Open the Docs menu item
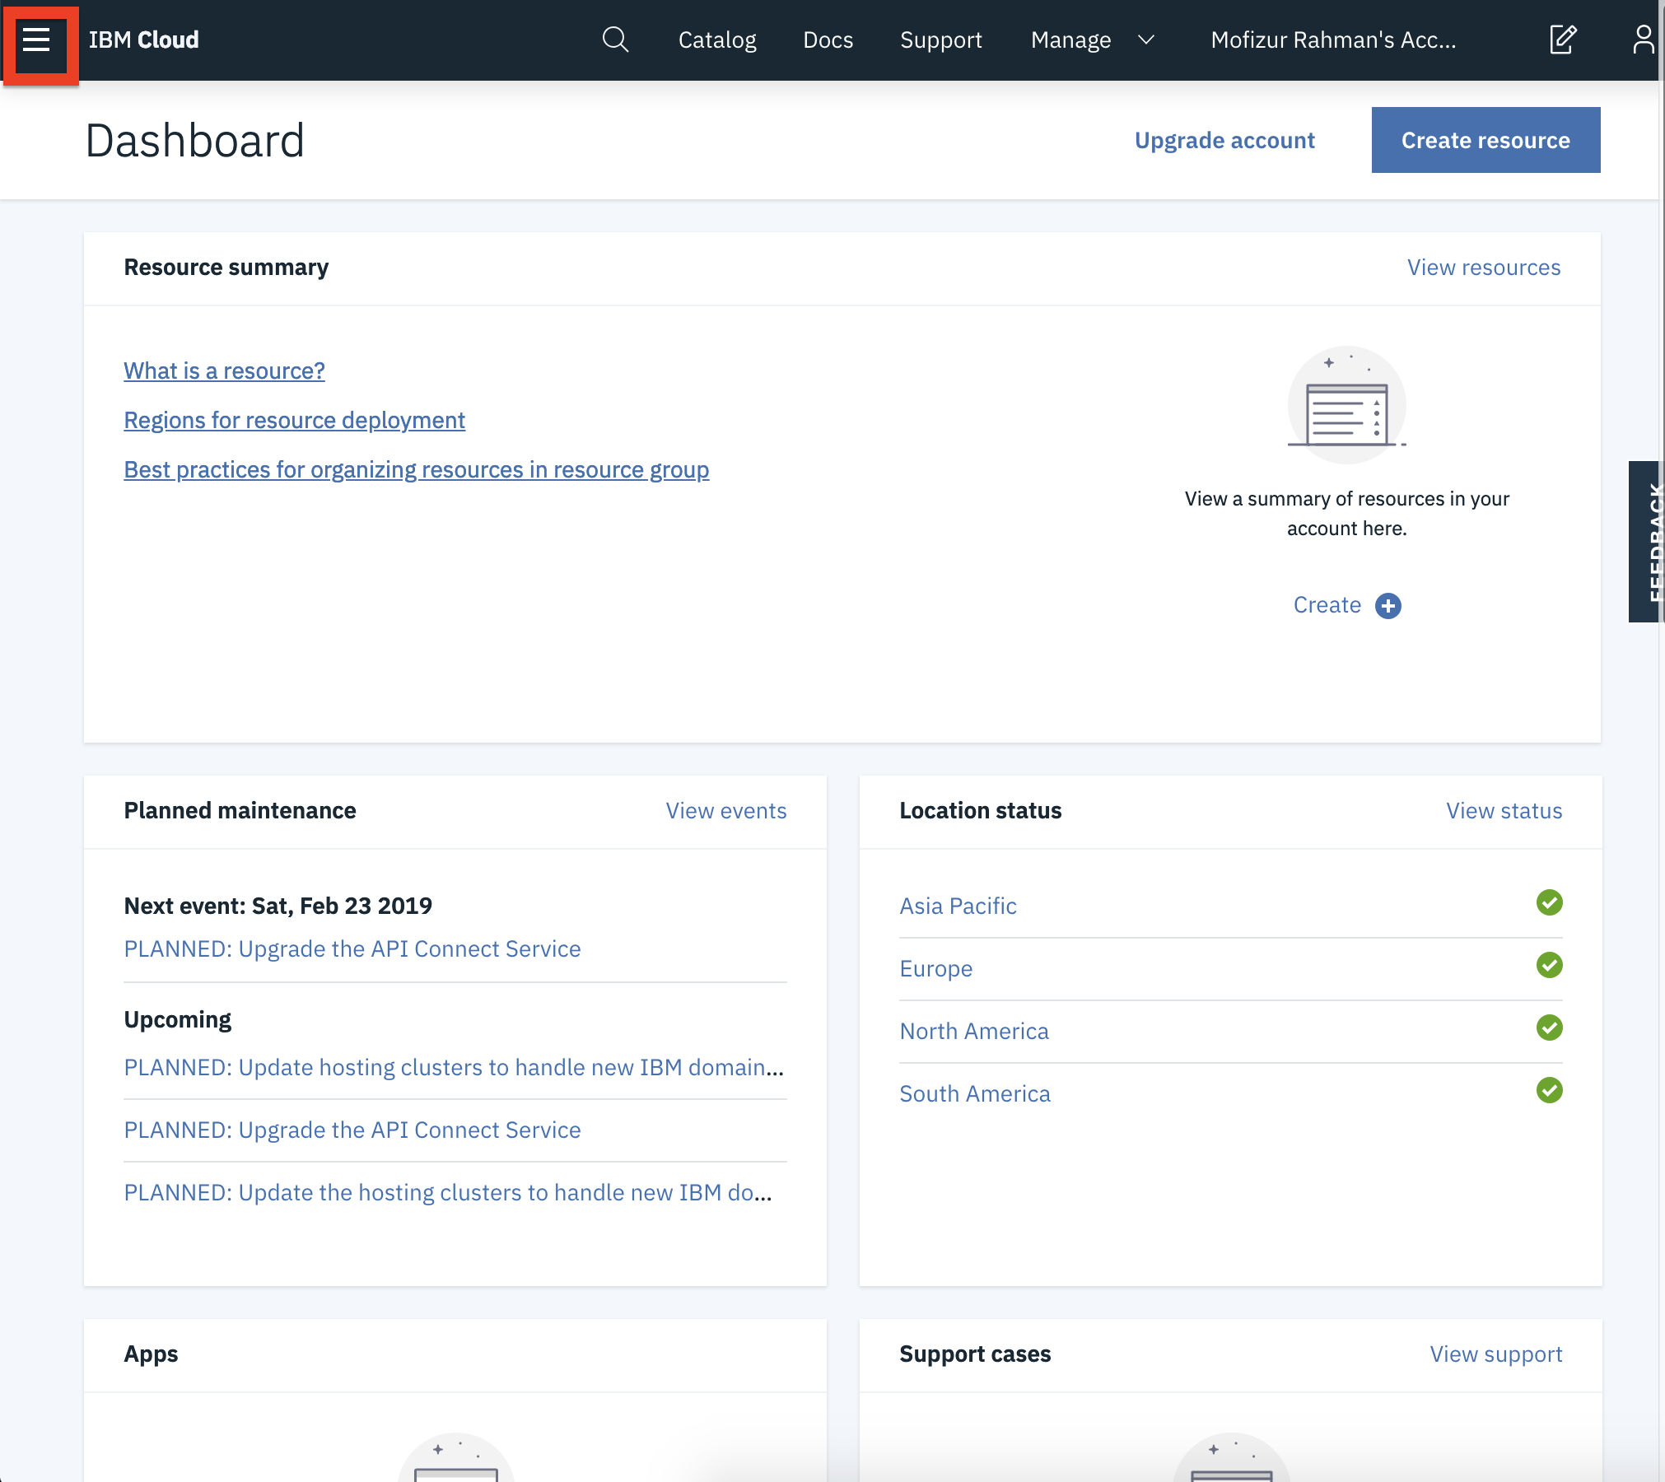 (x=828, y=40)
